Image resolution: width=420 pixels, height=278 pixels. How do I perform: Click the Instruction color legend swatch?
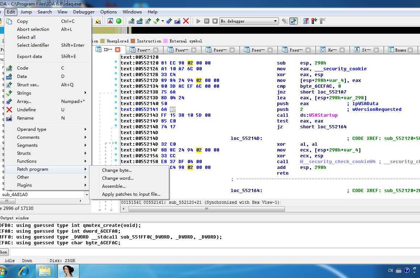pos(133,41)
